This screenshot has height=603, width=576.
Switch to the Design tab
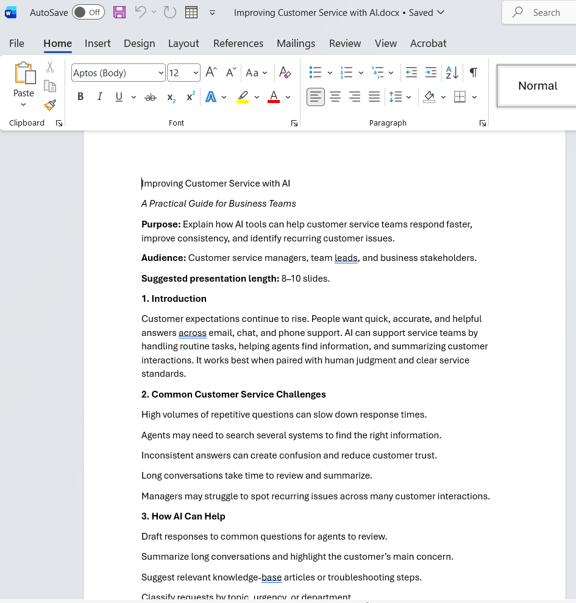(x=139, y=43)
